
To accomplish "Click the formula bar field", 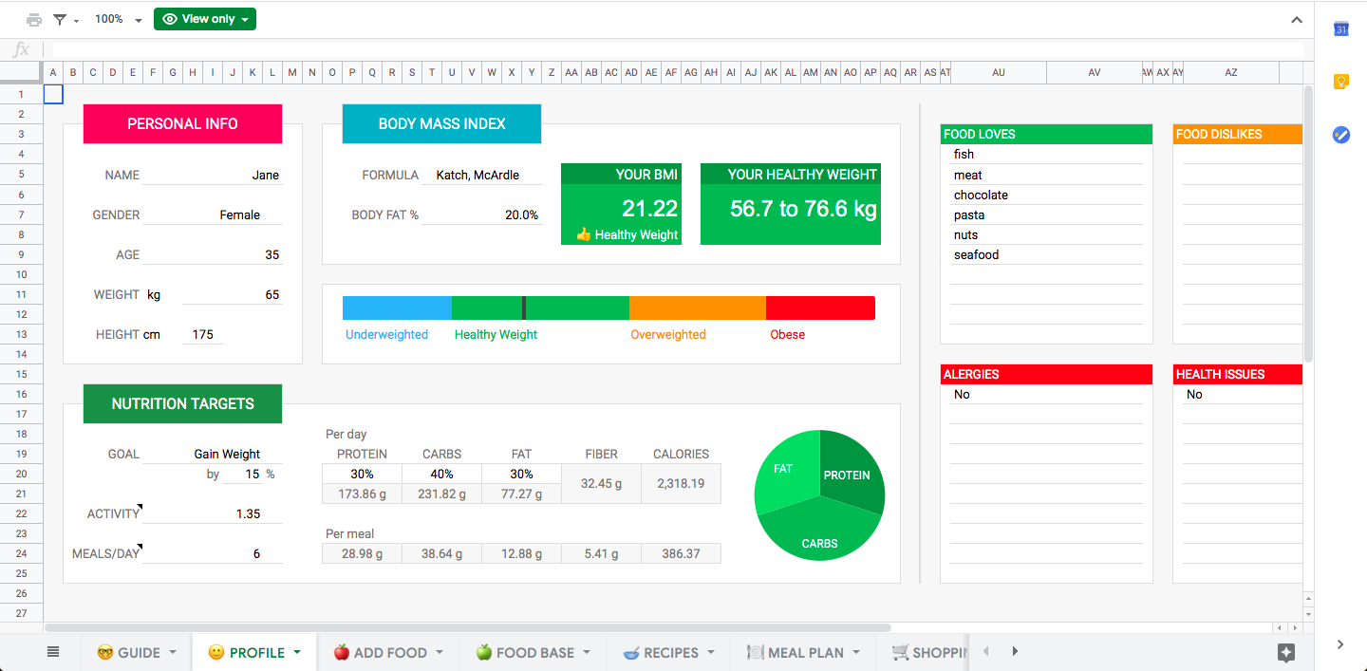I will coord(678,49).
